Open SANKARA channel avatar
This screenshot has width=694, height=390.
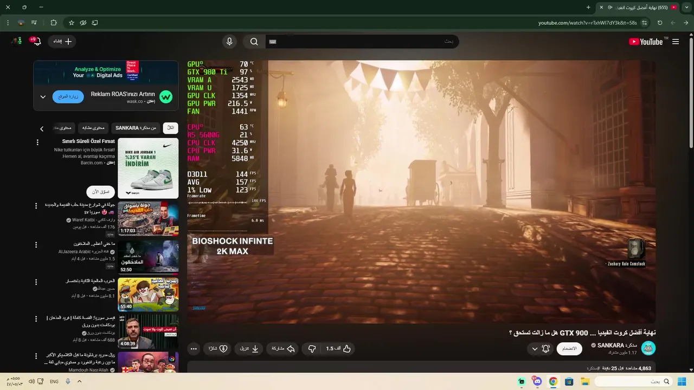(x=648, y=348)
